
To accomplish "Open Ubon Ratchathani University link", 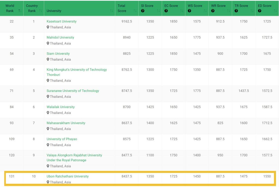I will pos(68,176).
